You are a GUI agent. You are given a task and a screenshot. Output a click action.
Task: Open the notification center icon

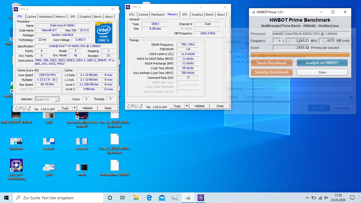coord(352,198)
